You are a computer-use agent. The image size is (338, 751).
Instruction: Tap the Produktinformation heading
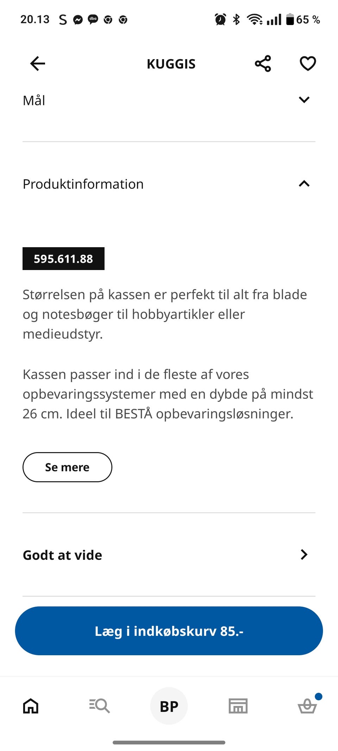(83, 184)
